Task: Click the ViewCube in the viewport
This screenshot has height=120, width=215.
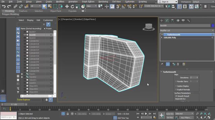Action: coord(149,27)
